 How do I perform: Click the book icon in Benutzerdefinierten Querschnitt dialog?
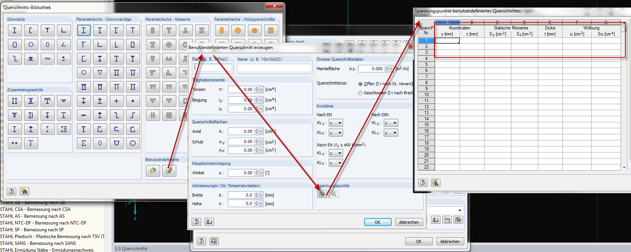coord(209,222)
